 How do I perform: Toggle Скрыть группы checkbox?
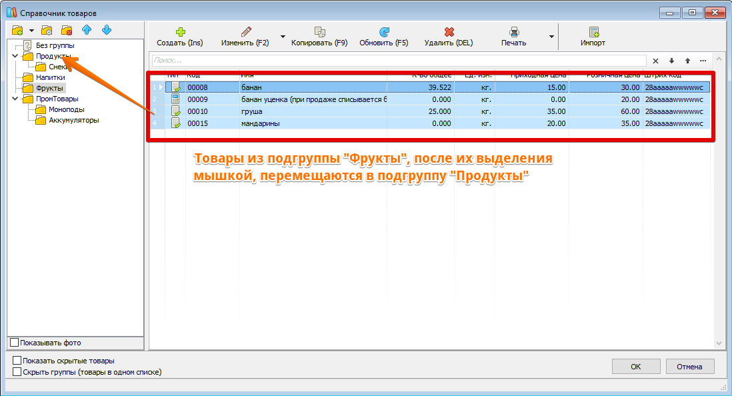[17, 372]
